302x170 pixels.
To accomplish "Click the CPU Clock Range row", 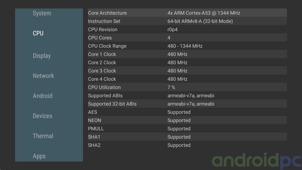I will pos(187,46).
